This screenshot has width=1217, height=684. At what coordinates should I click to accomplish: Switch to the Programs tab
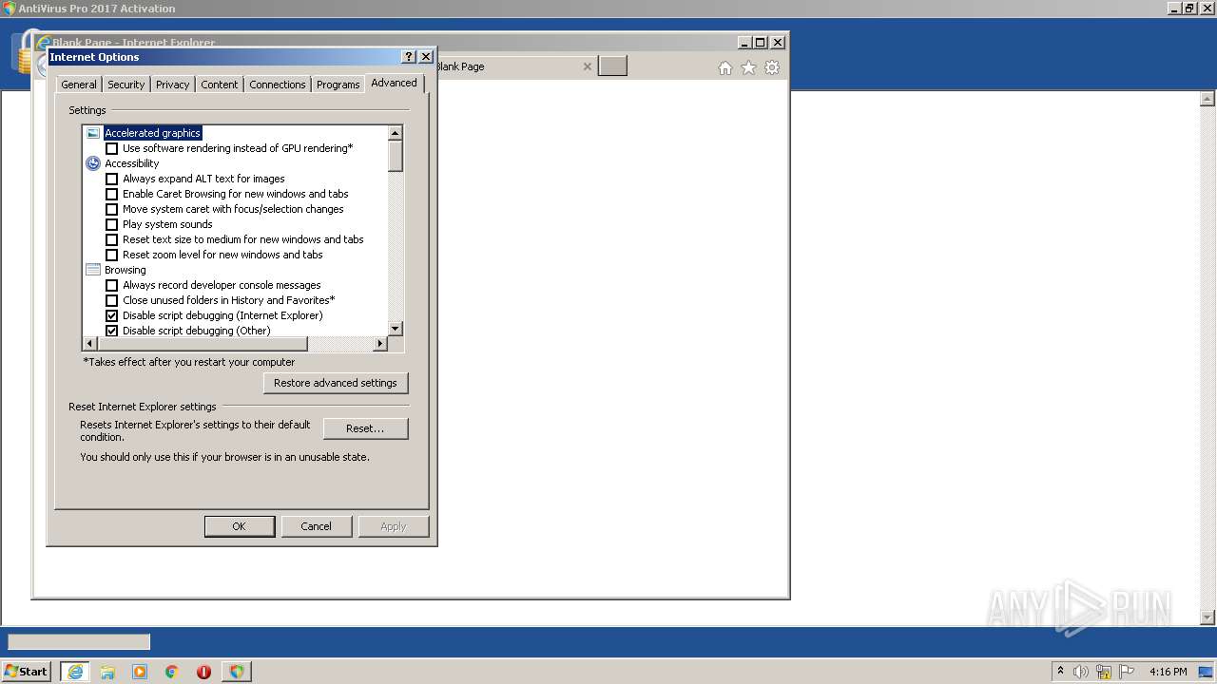[338, 85]
